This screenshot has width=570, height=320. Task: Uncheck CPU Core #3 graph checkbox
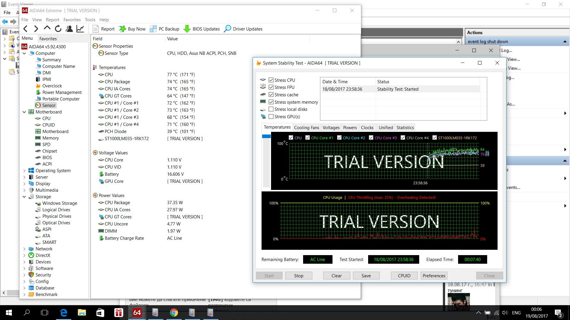click(x=371, y=137)
